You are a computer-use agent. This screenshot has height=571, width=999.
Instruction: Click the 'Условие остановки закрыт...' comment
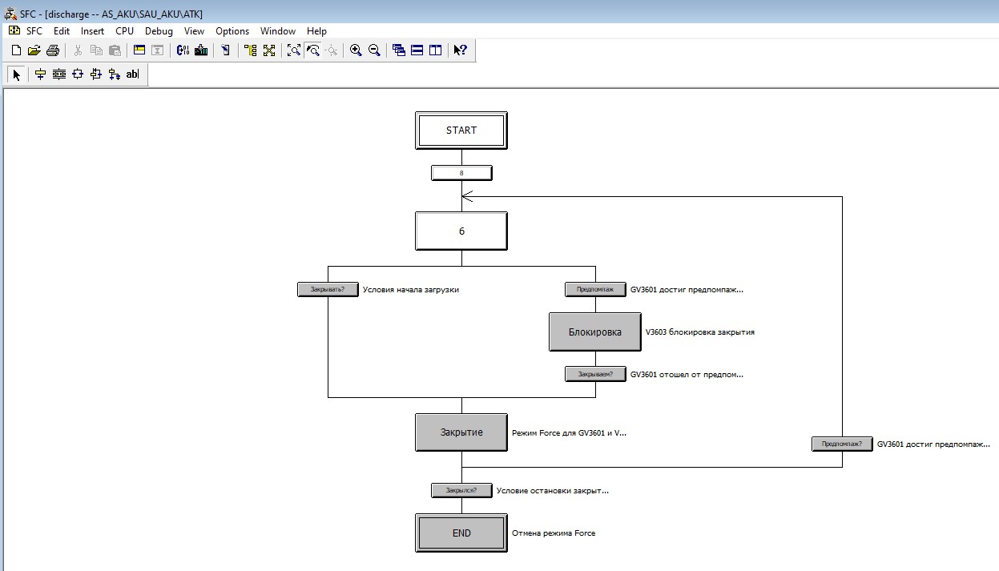[553, 490]
